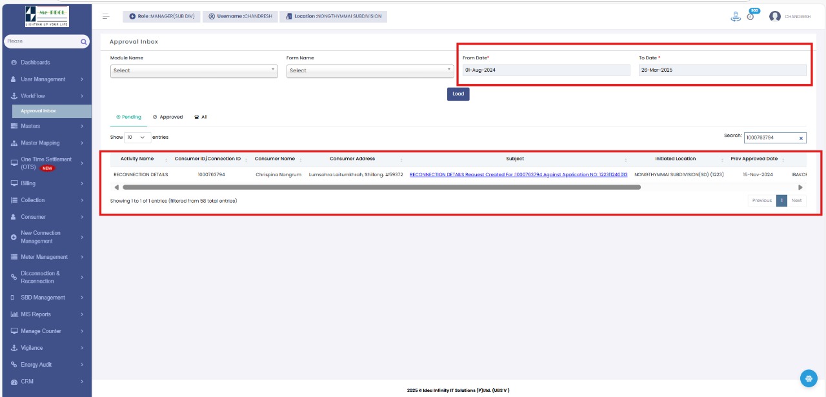Image resolution: width=826 pixels, height=397 pixels.
Task: Sort by Activity Name column header
Action: [139, 159]
